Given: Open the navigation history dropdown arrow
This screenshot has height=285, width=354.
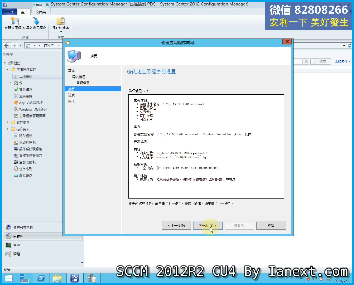Looking at the screenshot, I should click(20, 46).
